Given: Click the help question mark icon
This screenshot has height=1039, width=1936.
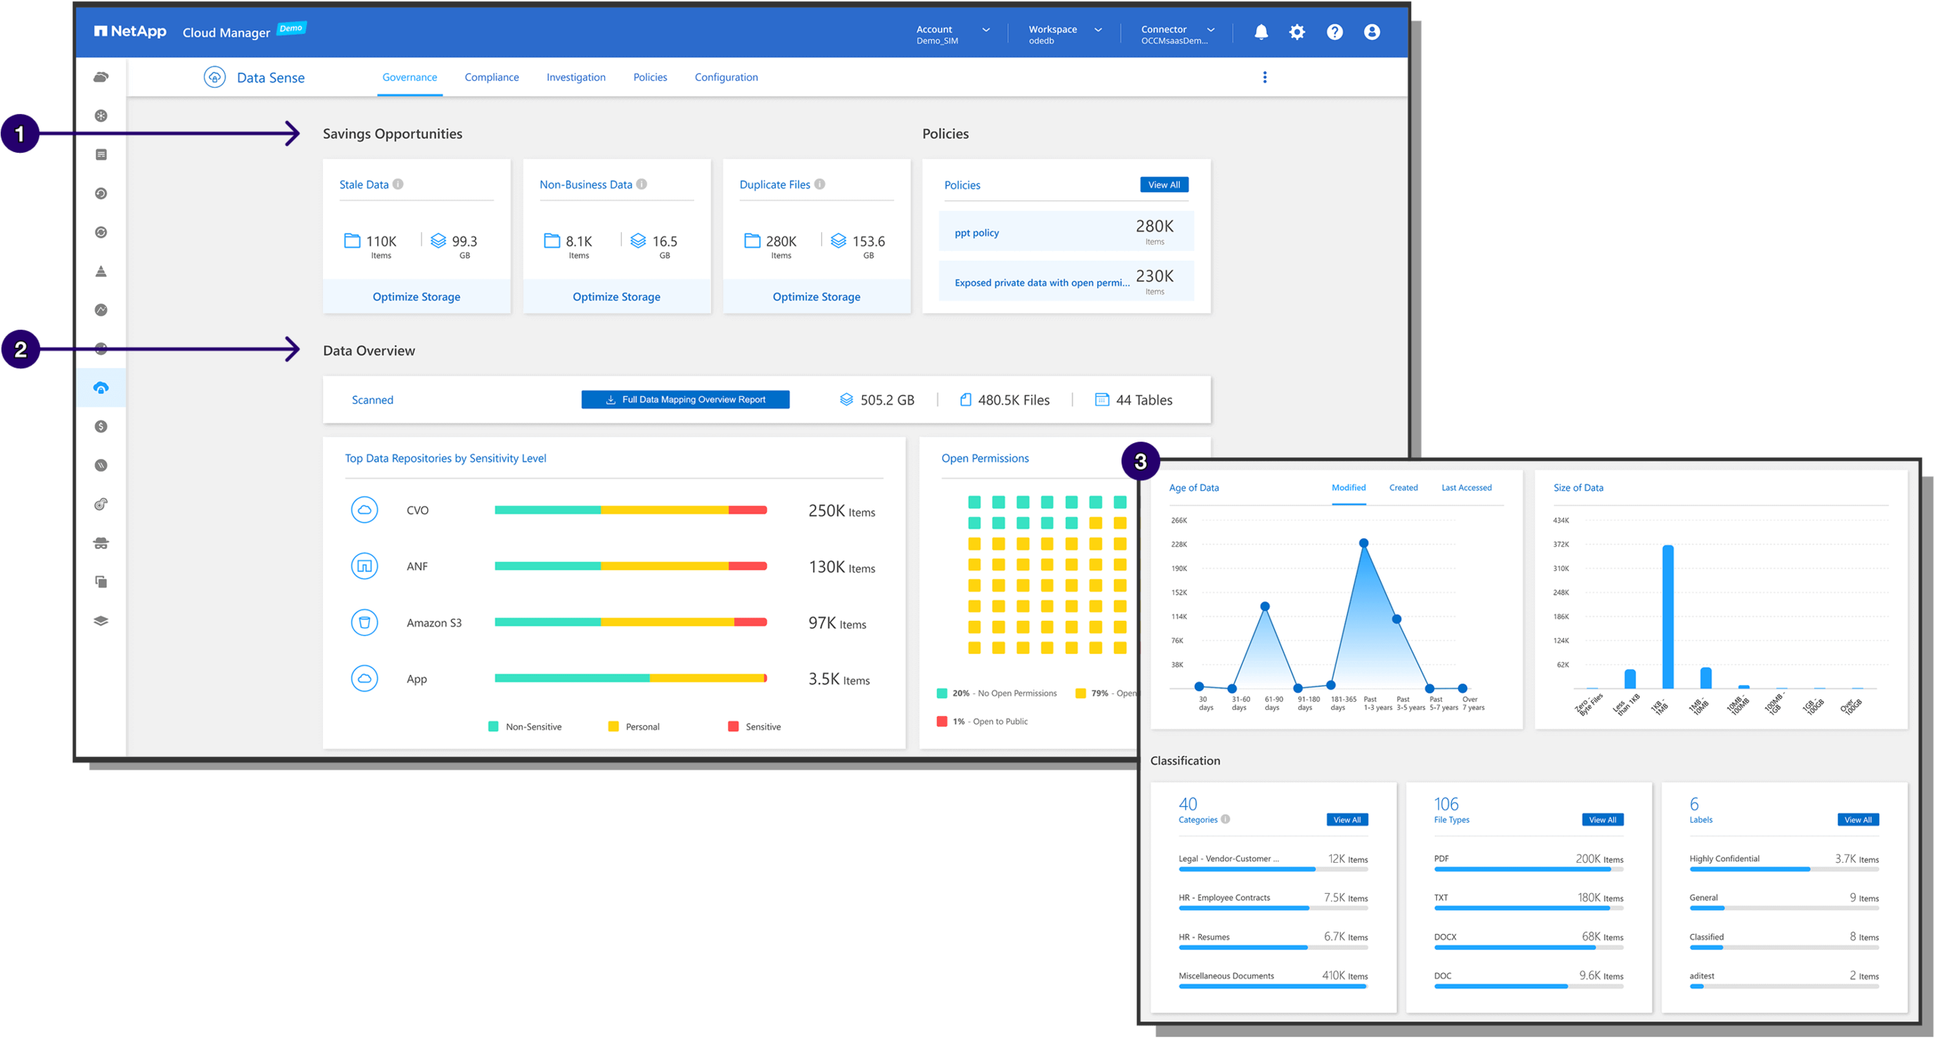Looking at the screenshot, I should pyautogui.click(x=1334, y=32).
